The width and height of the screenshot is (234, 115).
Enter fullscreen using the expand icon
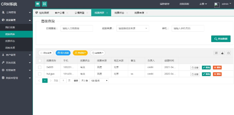pos(44,4)
